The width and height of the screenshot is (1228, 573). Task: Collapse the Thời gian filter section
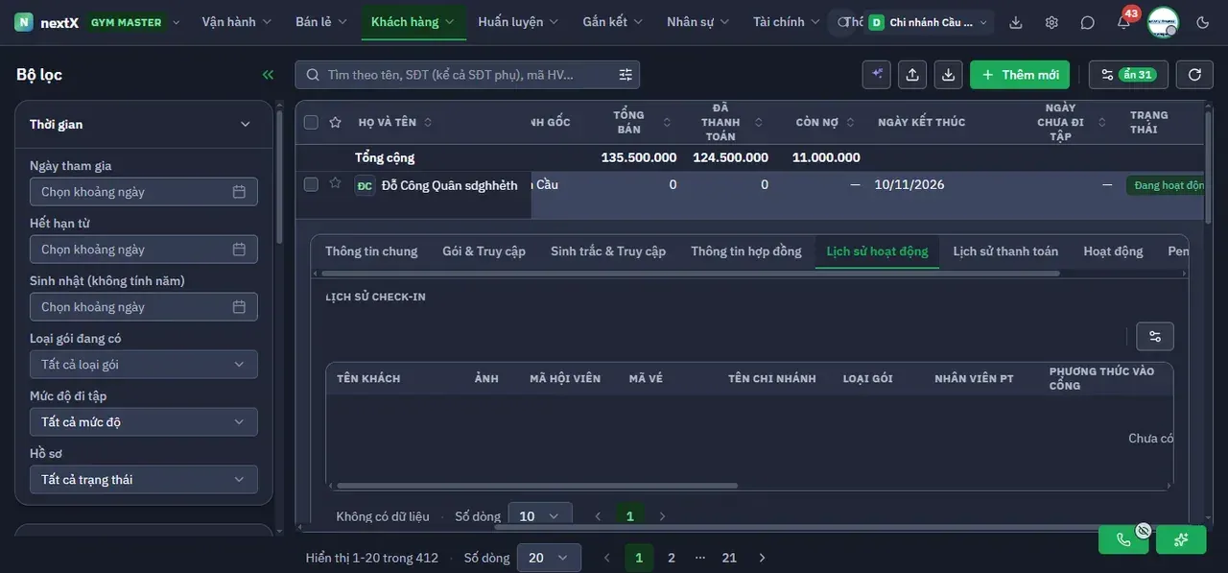[245, 124]
